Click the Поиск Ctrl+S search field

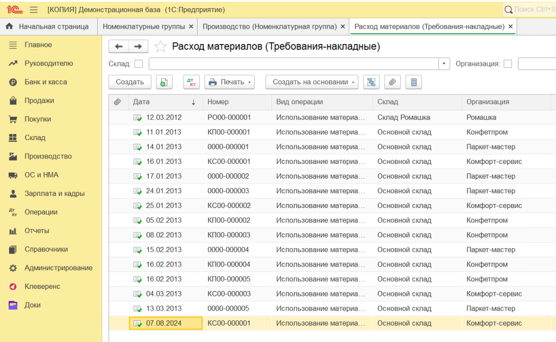534,10
